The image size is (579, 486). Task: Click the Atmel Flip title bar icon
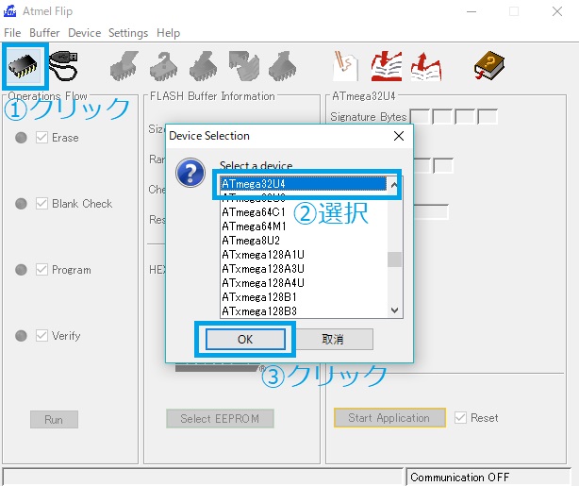(10, 11)
